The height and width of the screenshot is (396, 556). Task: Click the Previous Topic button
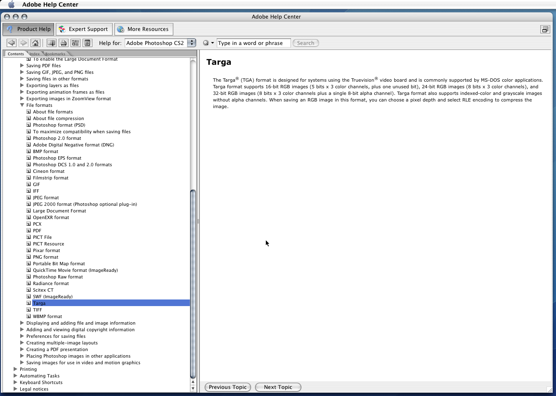[x=227, y=387]
